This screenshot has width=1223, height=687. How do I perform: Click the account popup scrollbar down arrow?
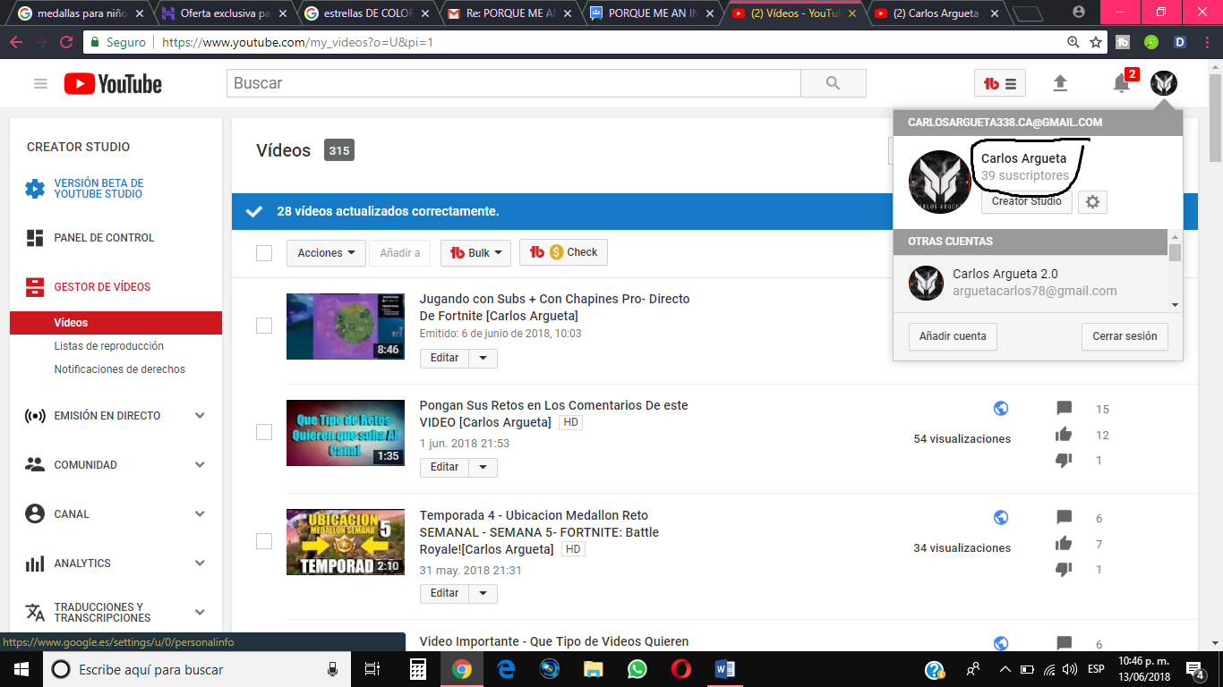coord(1176,305)
